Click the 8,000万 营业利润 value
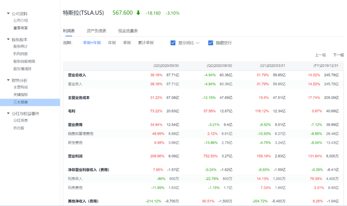The height and width of the screenshot is (206, 347). pyautogui.click(x=332, y=156)
